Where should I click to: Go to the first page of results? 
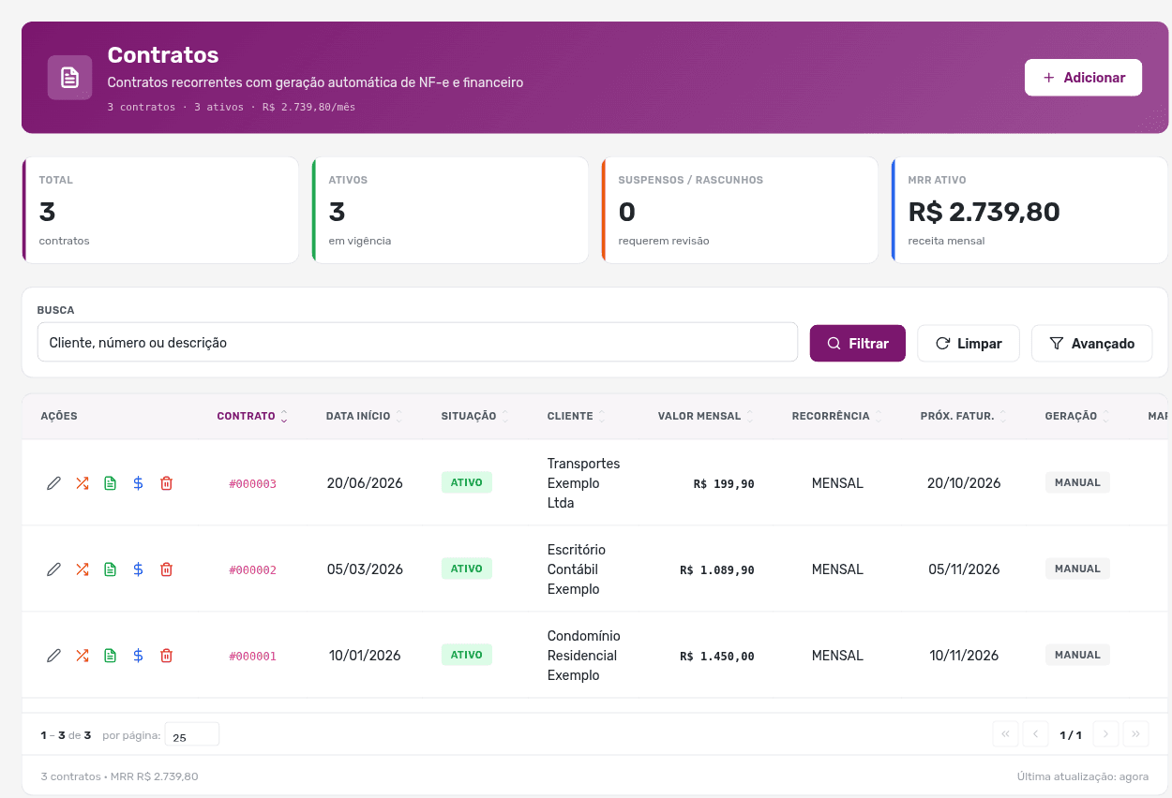[1005, 734]
